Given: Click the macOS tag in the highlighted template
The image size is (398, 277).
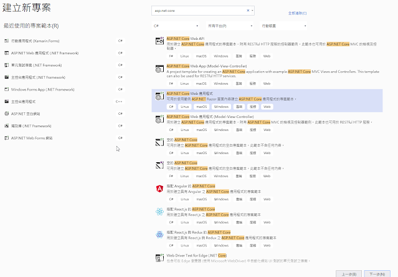Looking at the screenshot, I should (202, 107).
